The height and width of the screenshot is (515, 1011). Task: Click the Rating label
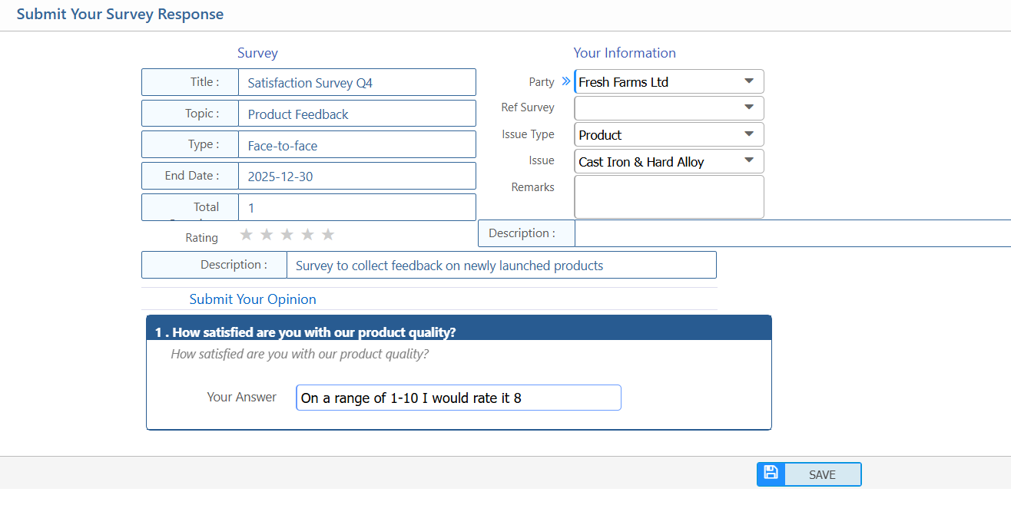click(202, 238)
